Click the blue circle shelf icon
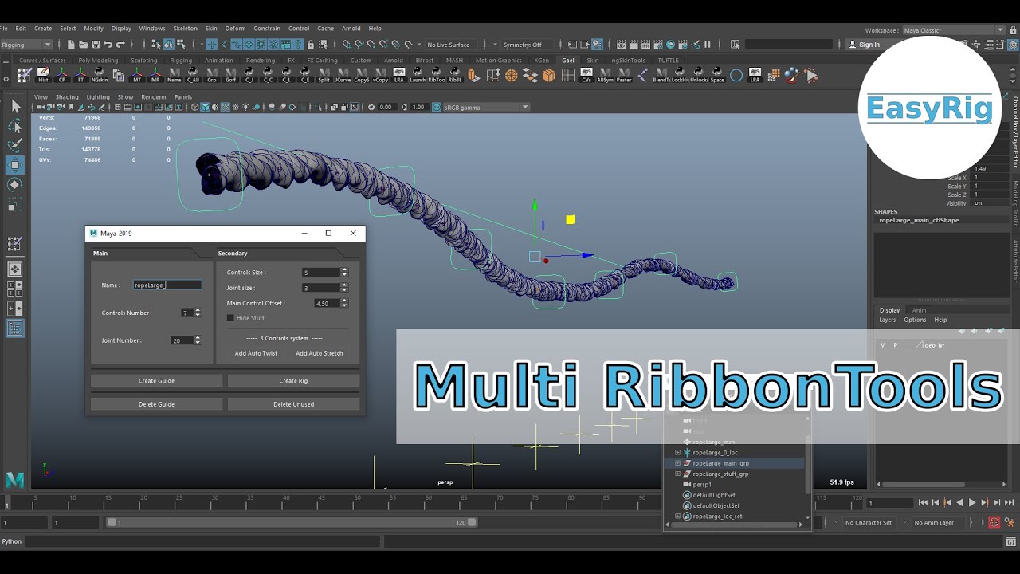 click(x=736, y=76)
